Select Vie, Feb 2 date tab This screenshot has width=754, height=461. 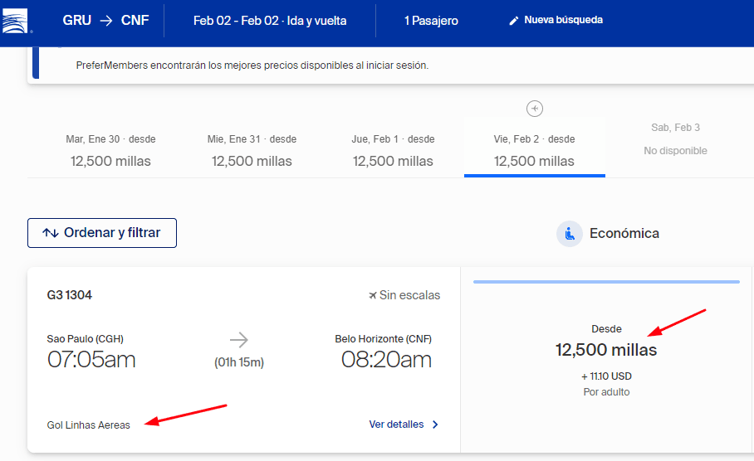point(534,150)
